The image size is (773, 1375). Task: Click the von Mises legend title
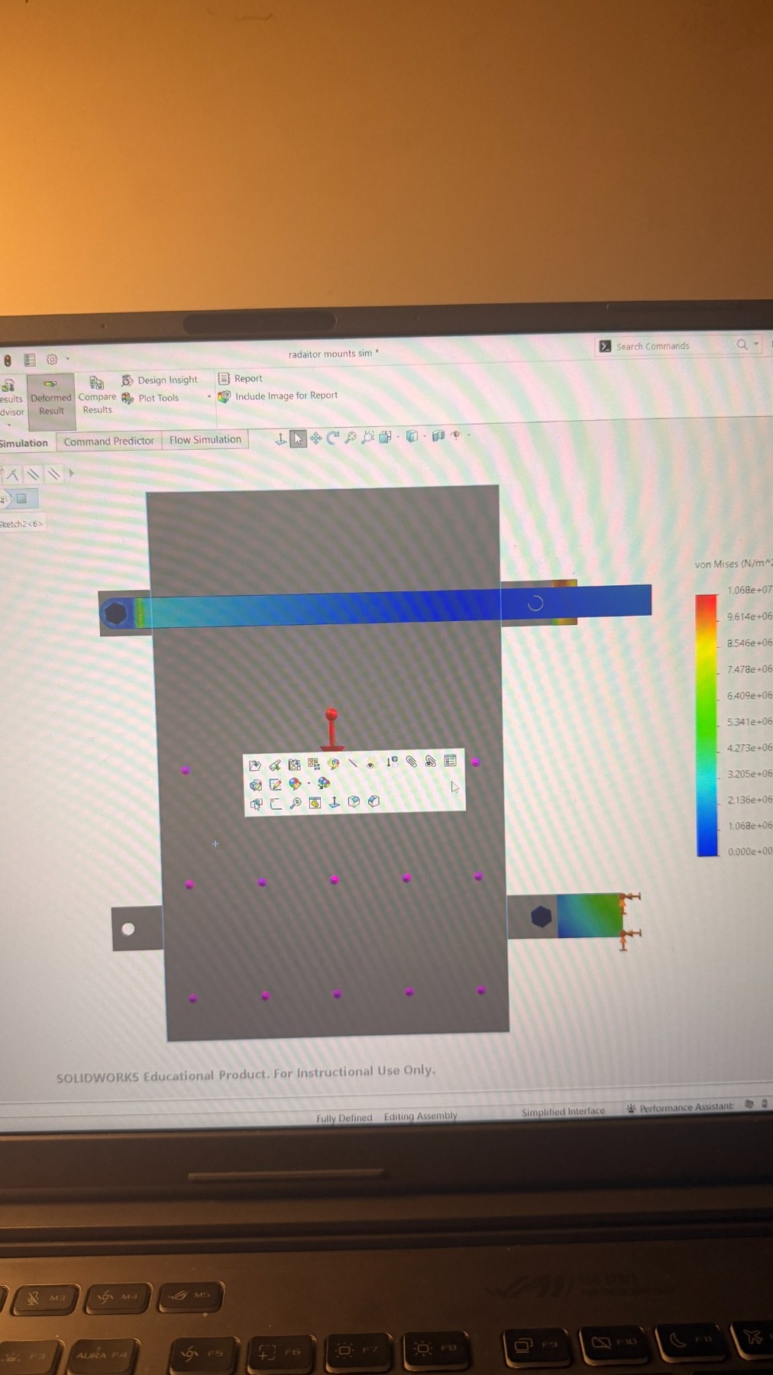click(733, 564)
